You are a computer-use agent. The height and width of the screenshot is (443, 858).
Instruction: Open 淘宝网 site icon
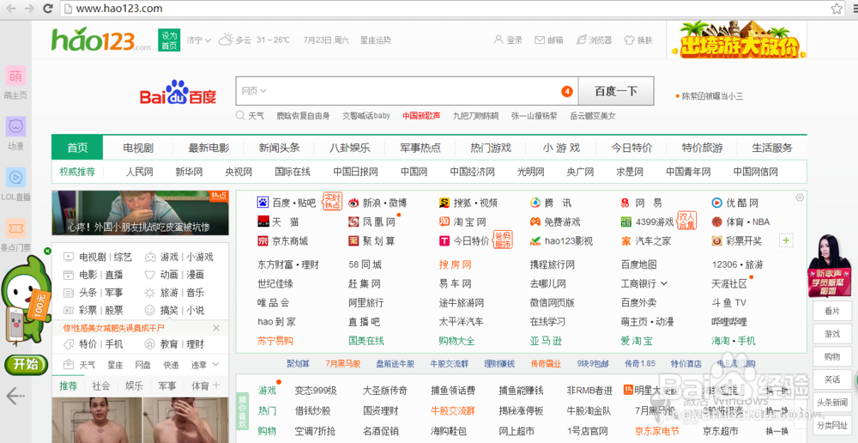click(444, 221)
